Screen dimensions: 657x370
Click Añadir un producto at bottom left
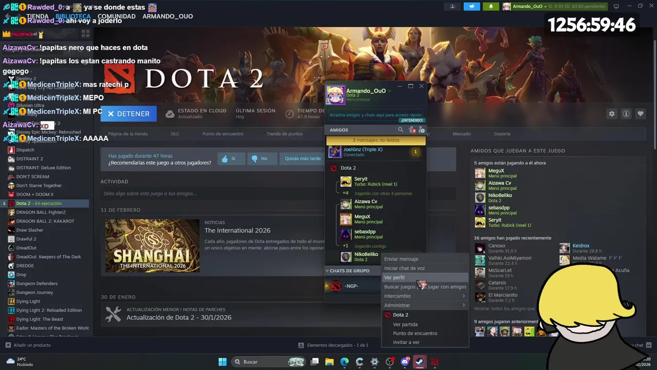click(28, 345)
